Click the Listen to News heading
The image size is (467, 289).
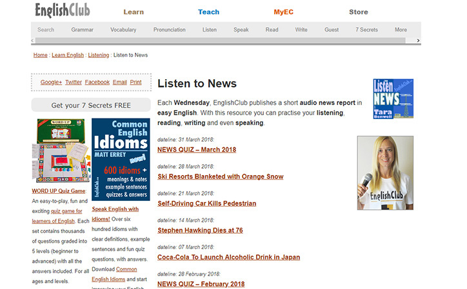tap(197, 84)
